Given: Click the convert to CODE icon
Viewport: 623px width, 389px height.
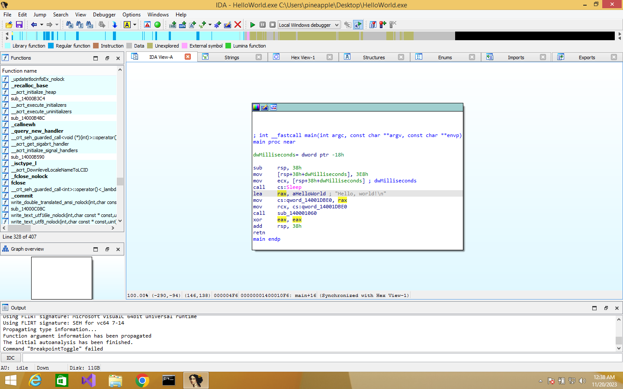Looking at the screenshot, I should (173, 25).
